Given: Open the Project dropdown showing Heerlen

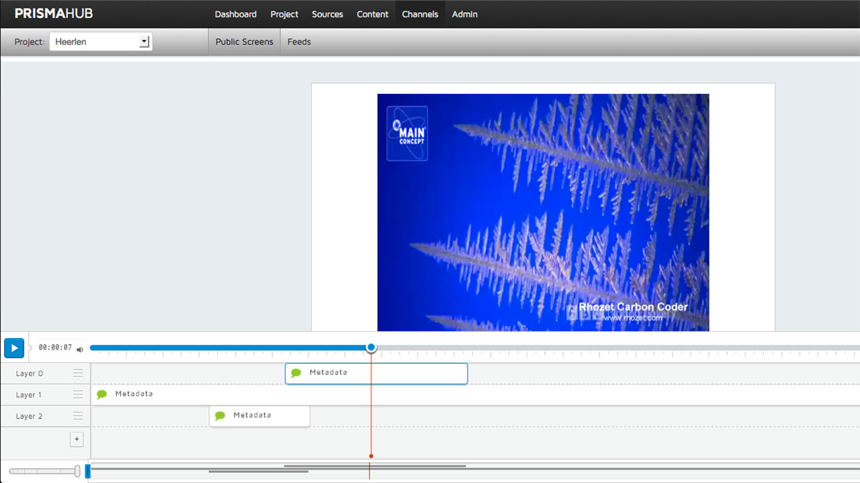Looking at the screenshot, I should click(101, 42).
